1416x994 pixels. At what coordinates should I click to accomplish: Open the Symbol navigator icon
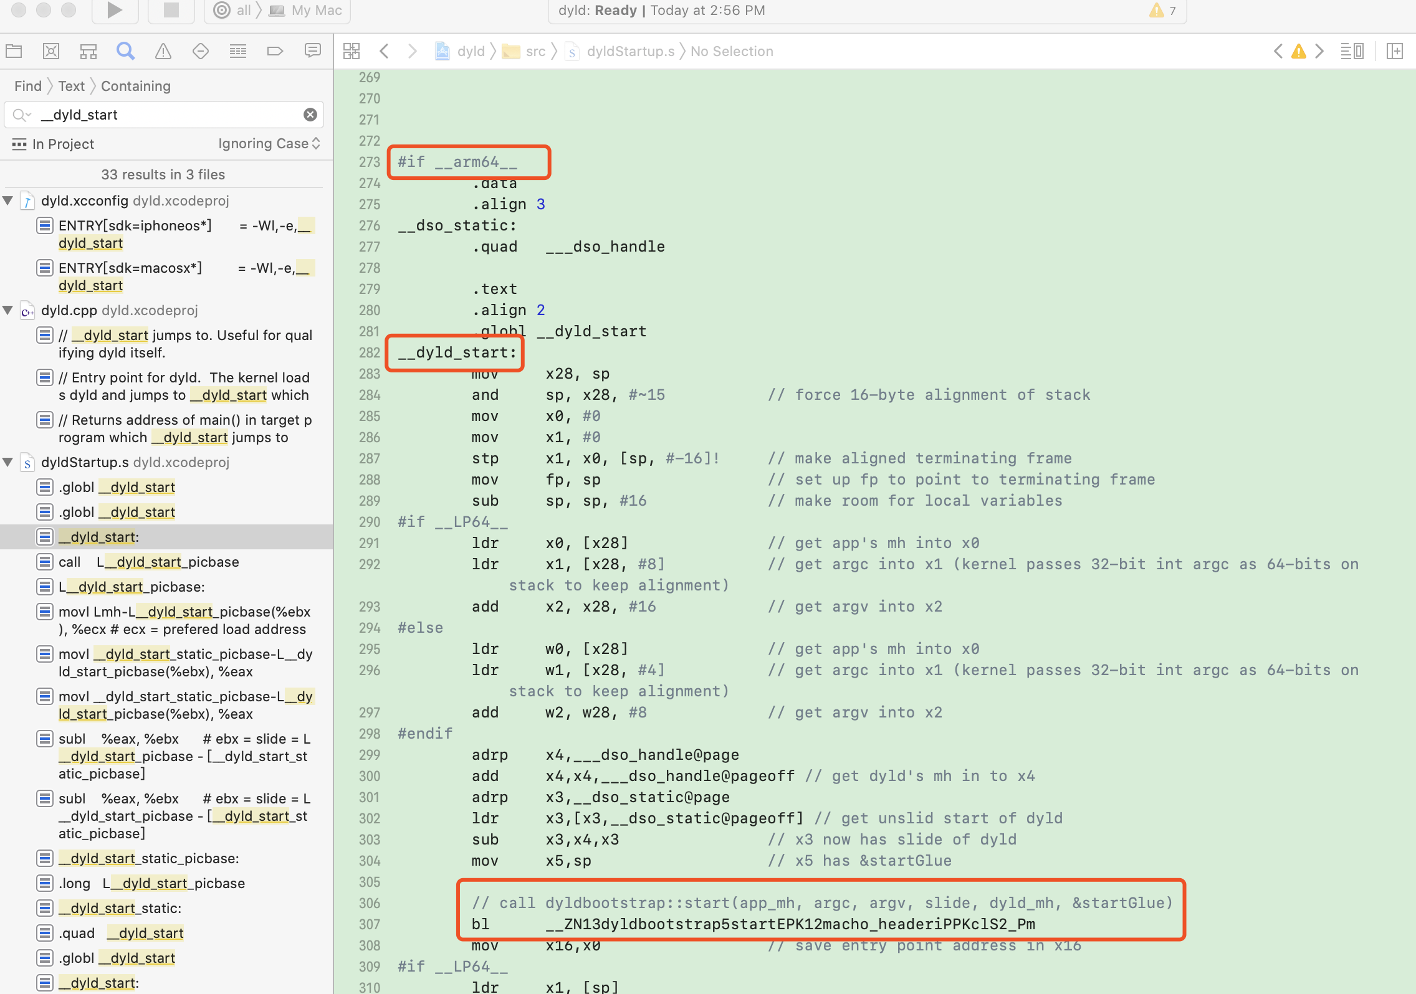(88, 51)
